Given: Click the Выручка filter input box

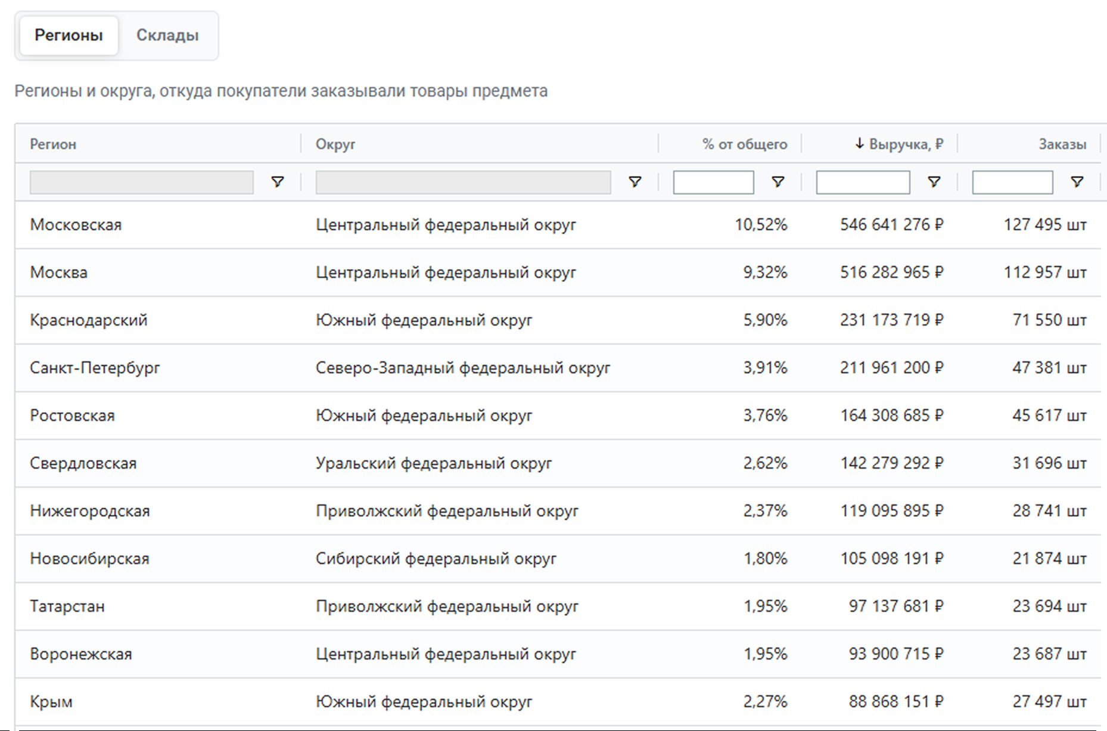Looking at the screenshot, I should click(x=863, y=182).
